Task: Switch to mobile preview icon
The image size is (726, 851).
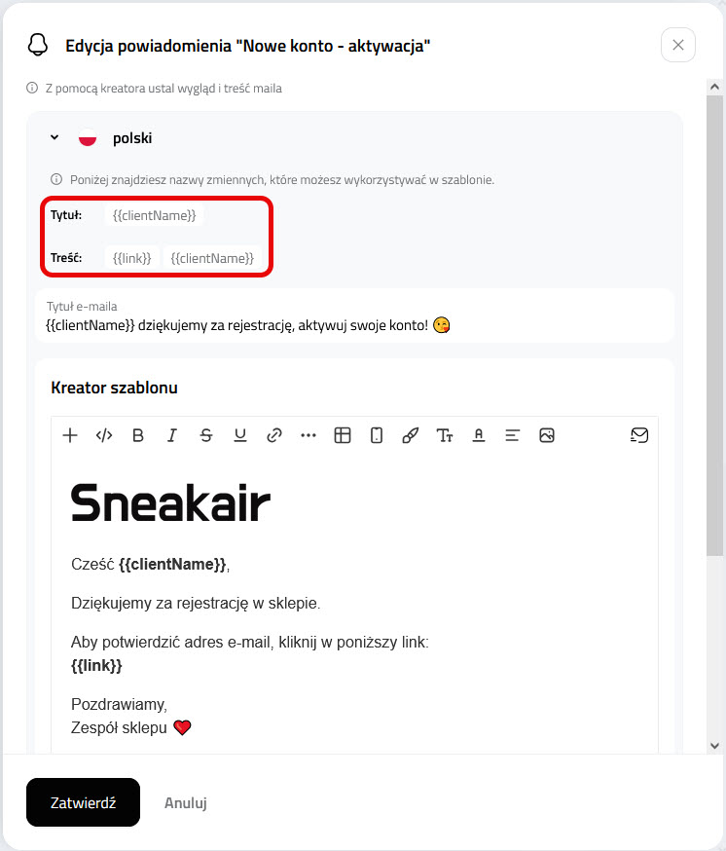Action: pyautogui.click(x=376, y=435)
